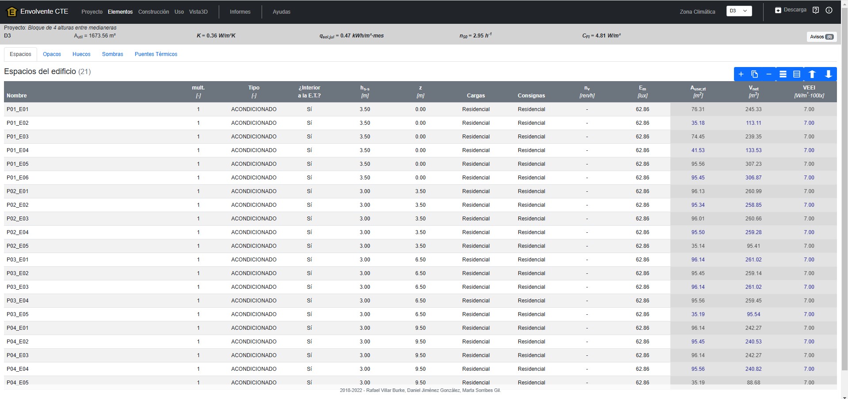Move selected space down with arrow
Screen dimensions: 848x399
[x=829, y=74]
